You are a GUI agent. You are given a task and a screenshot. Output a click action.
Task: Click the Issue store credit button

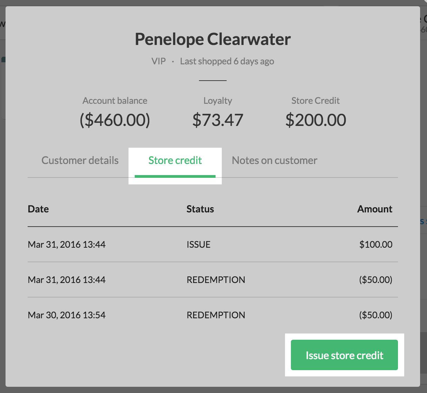(344, 355)
